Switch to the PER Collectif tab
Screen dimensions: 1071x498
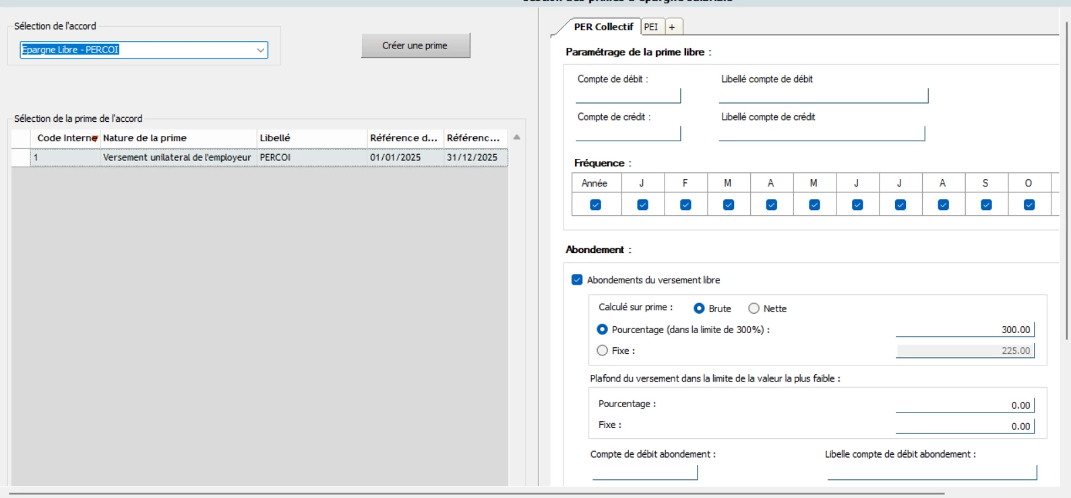coord(603,27)
